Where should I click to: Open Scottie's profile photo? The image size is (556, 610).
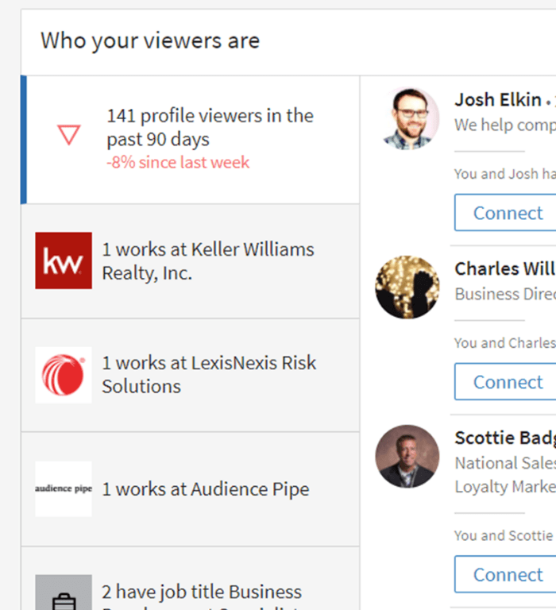tap(407, 457)
